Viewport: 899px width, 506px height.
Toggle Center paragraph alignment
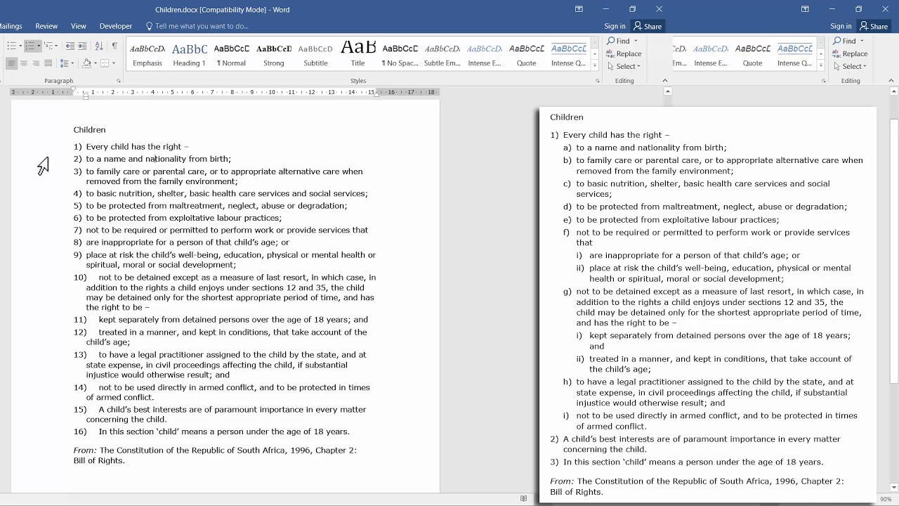point(23,63)
